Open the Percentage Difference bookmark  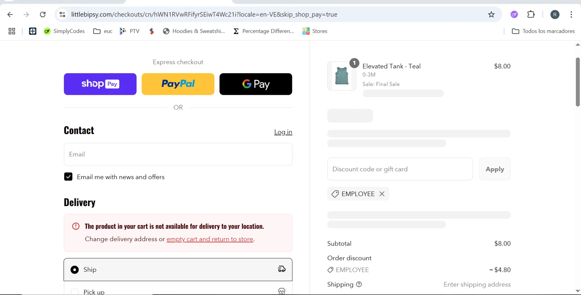pos(263,31)
